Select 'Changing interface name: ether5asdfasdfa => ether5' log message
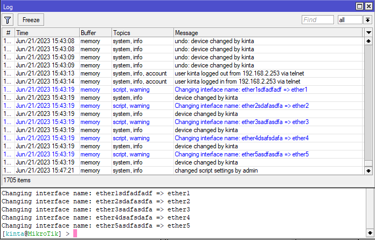 coord(241,154)
